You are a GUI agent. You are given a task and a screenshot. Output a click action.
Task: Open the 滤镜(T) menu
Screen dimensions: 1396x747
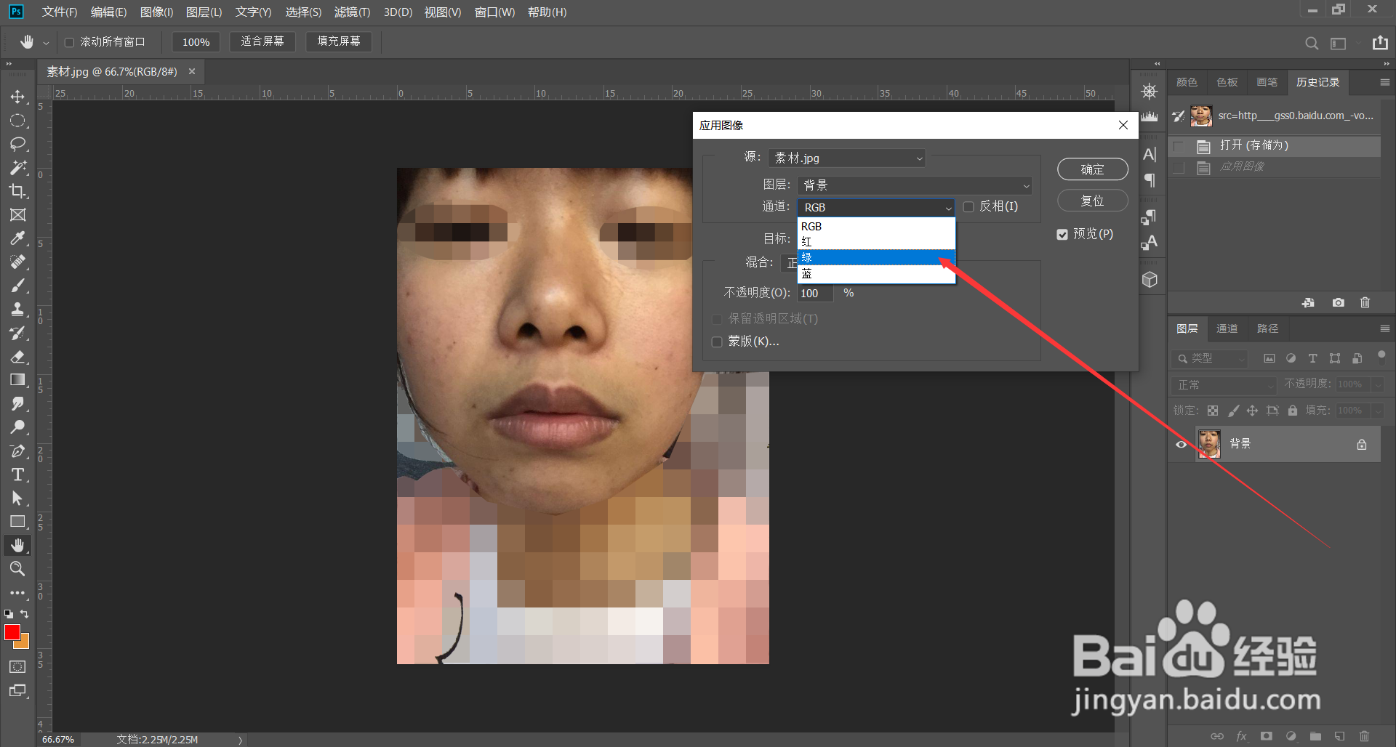(x=352, y=12)
